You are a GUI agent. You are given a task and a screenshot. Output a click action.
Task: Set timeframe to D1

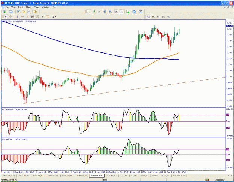click(x=164, y=17)
